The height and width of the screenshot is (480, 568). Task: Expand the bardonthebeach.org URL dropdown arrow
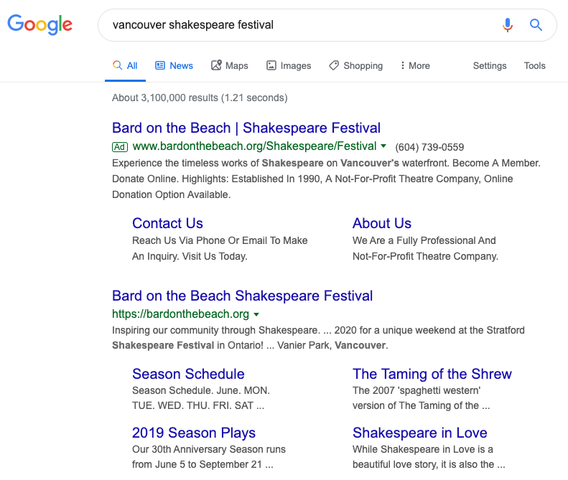256,314
